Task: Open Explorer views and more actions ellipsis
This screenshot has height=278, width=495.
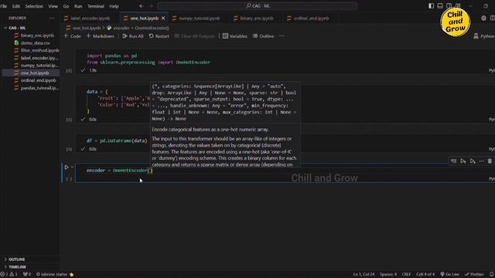Action: tap(52, 19)
